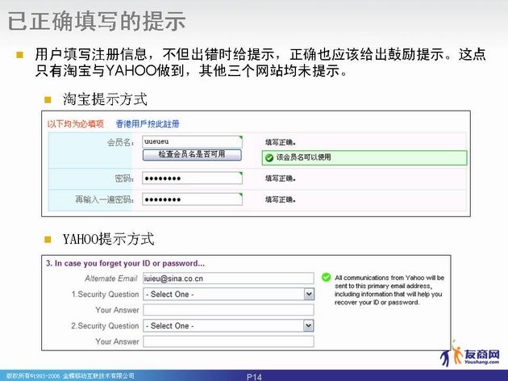
Task: Click the Alternate Email input box
Action: [228, 278]
